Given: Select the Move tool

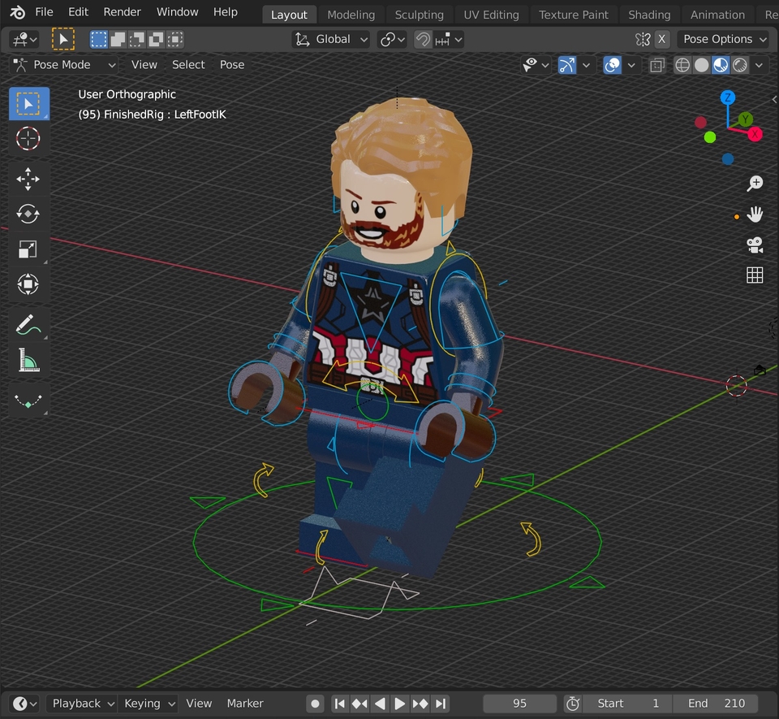Looking at the screenshot, I should pyautogui.click(x=28, y=179).
